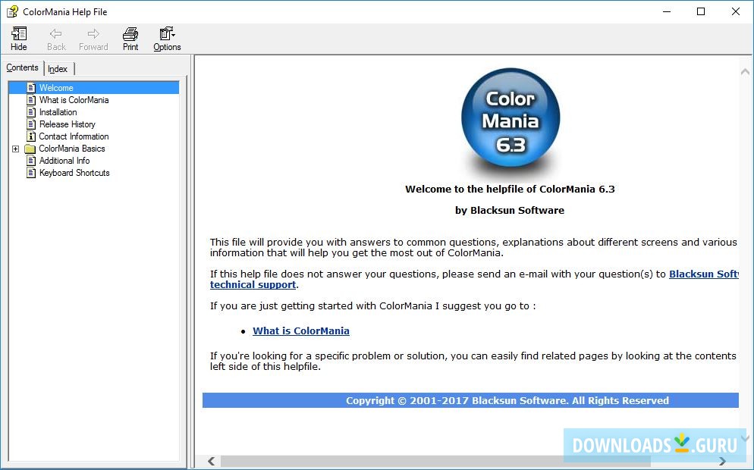Viewport: 754px width, 470px height.
Task: Click the technical support email link
Action: tap(253, 284)
